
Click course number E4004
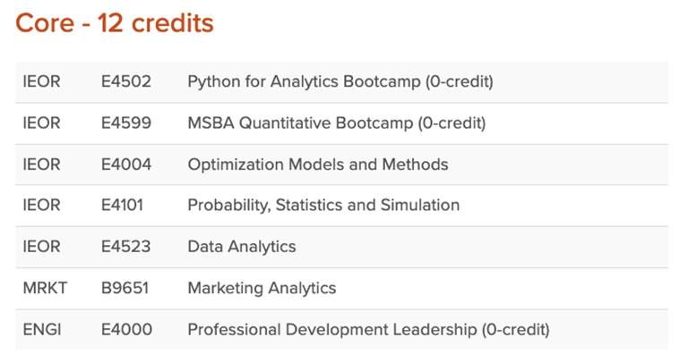pyautogui.click(x=126, y=165)
